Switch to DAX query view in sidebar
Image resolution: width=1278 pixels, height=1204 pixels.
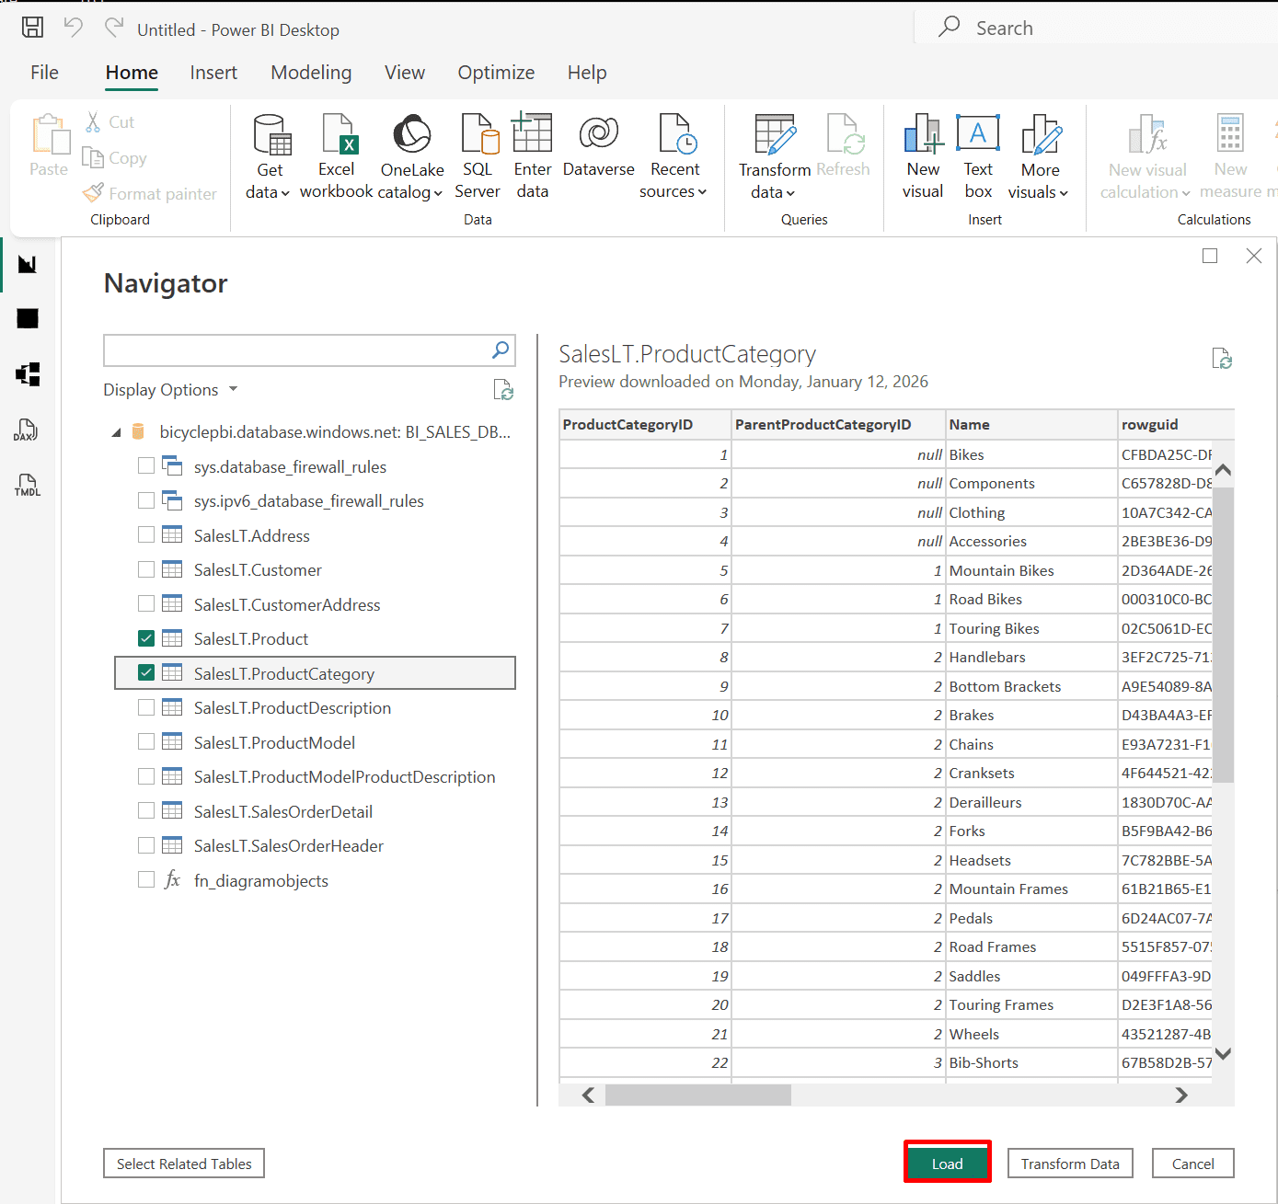click(x=27, y=430)
